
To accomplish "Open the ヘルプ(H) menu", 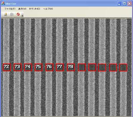I will 48,9.
